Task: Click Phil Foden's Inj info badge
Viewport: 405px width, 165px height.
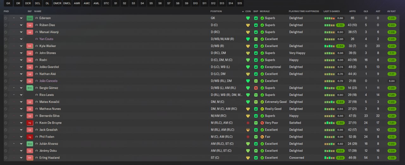Action: [30, 137]
